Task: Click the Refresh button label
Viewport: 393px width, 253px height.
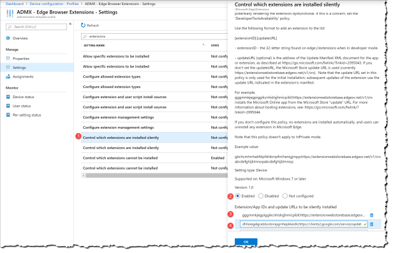Action: tap(93, 25)
